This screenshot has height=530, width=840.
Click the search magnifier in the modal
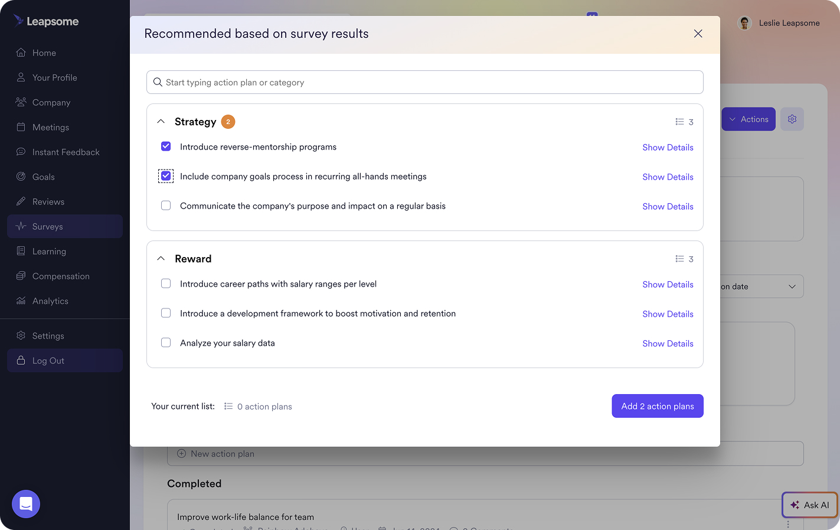tap(158, 82)
